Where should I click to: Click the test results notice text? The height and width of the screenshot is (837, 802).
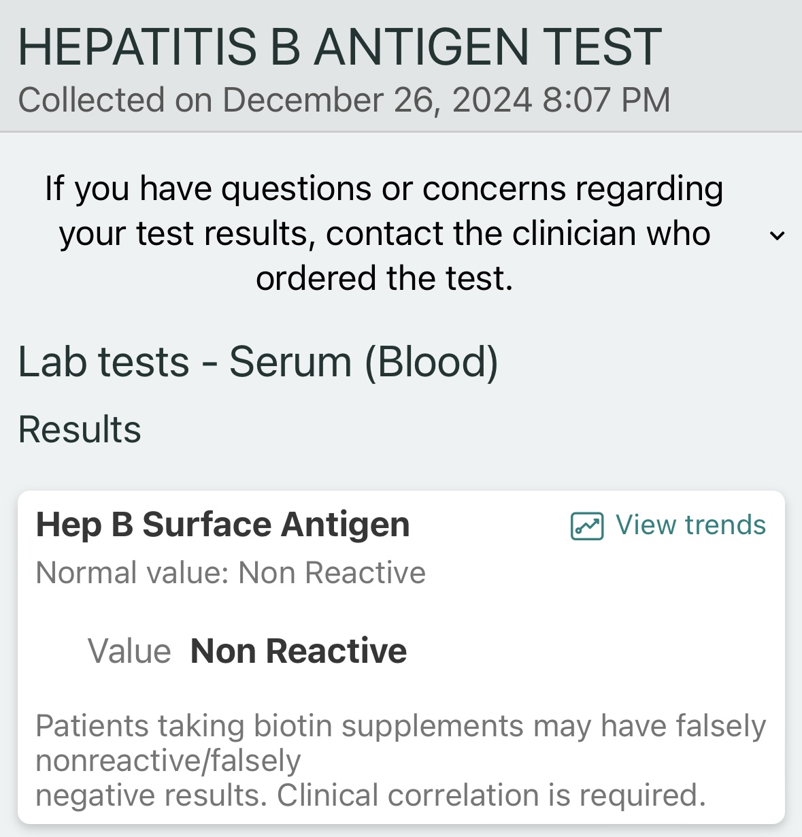coord(384,233)
